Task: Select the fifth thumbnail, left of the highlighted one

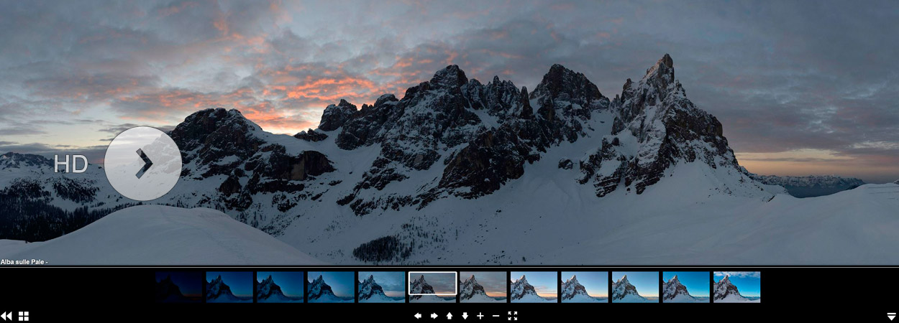Action: click(382, 287)
